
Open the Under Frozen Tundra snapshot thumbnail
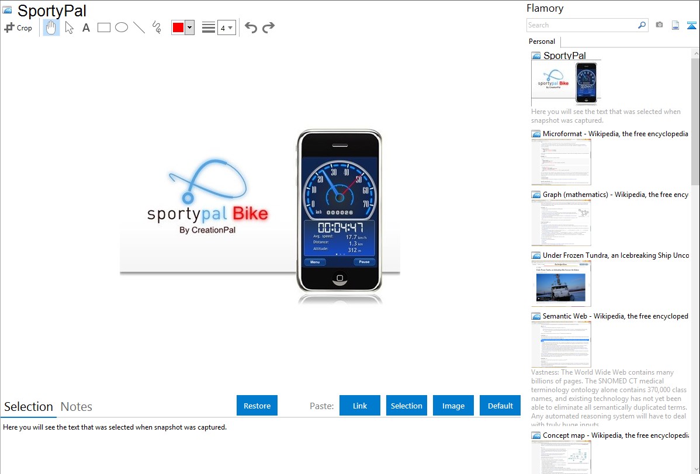point(561,283)
